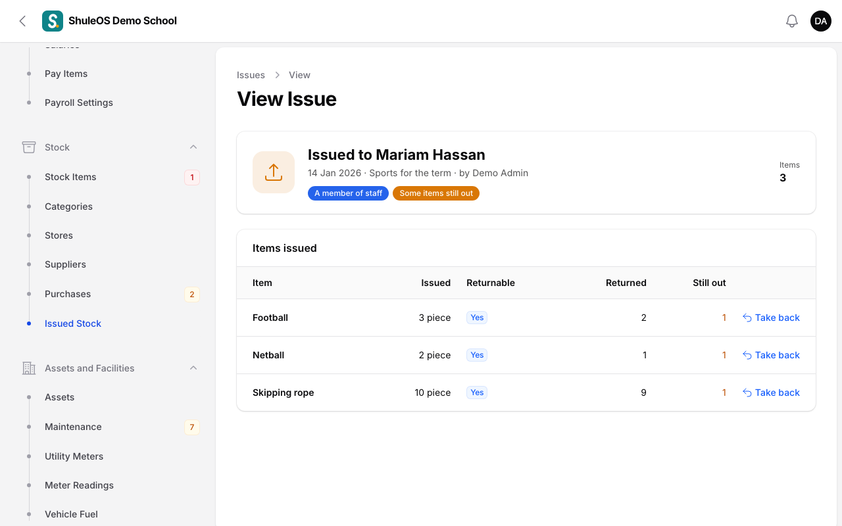Click the Stock box icon in sidebar
842x526 pixels.
point(29,147)
